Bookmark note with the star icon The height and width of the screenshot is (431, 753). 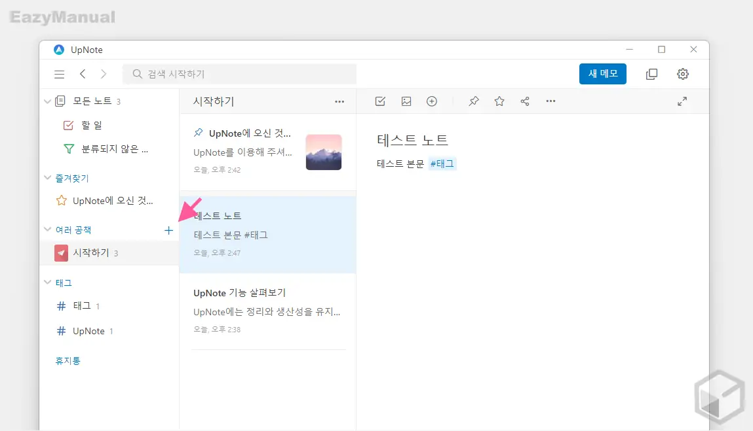(499, 101)
